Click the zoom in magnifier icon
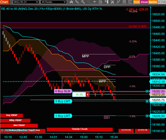 (83, 2)
